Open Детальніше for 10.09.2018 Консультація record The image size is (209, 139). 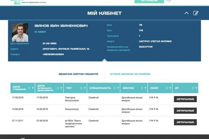click(x=185, y=111)
